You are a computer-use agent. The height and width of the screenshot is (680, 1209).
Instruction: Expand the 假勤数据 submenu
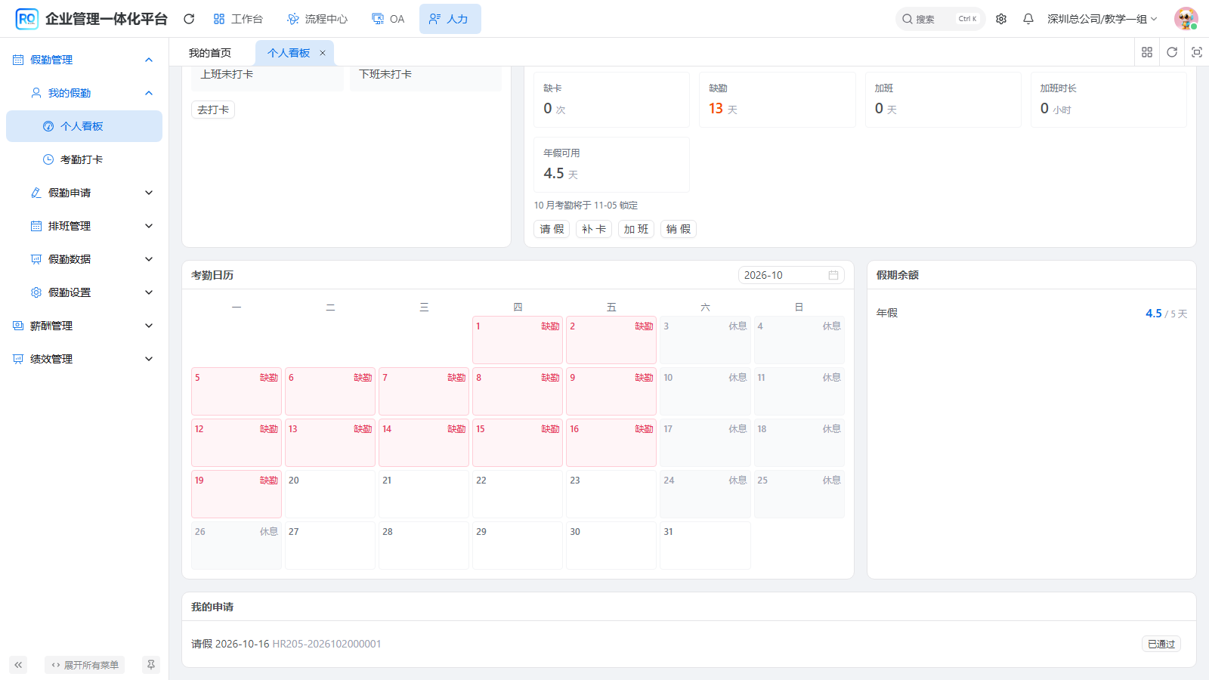[x=84, y=259]
